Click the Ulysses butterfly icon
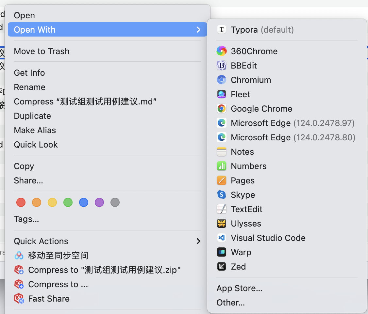 pyautogui.click(x=221, y=224)
